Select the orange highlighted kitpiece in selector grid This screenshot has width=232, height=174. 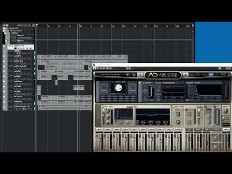102,101
